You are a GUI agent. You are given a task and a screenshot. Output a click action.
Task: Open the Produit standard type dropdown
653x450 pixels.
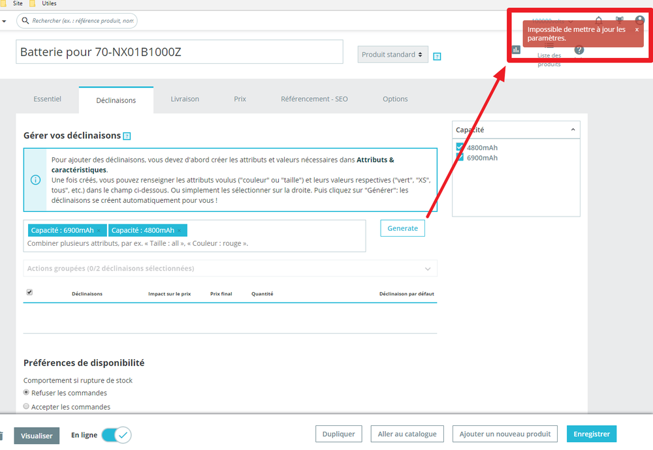(392, 55)
